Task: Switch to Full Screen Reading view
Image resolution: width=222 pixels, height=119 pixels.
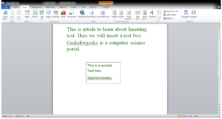Action: click(182, 116)
